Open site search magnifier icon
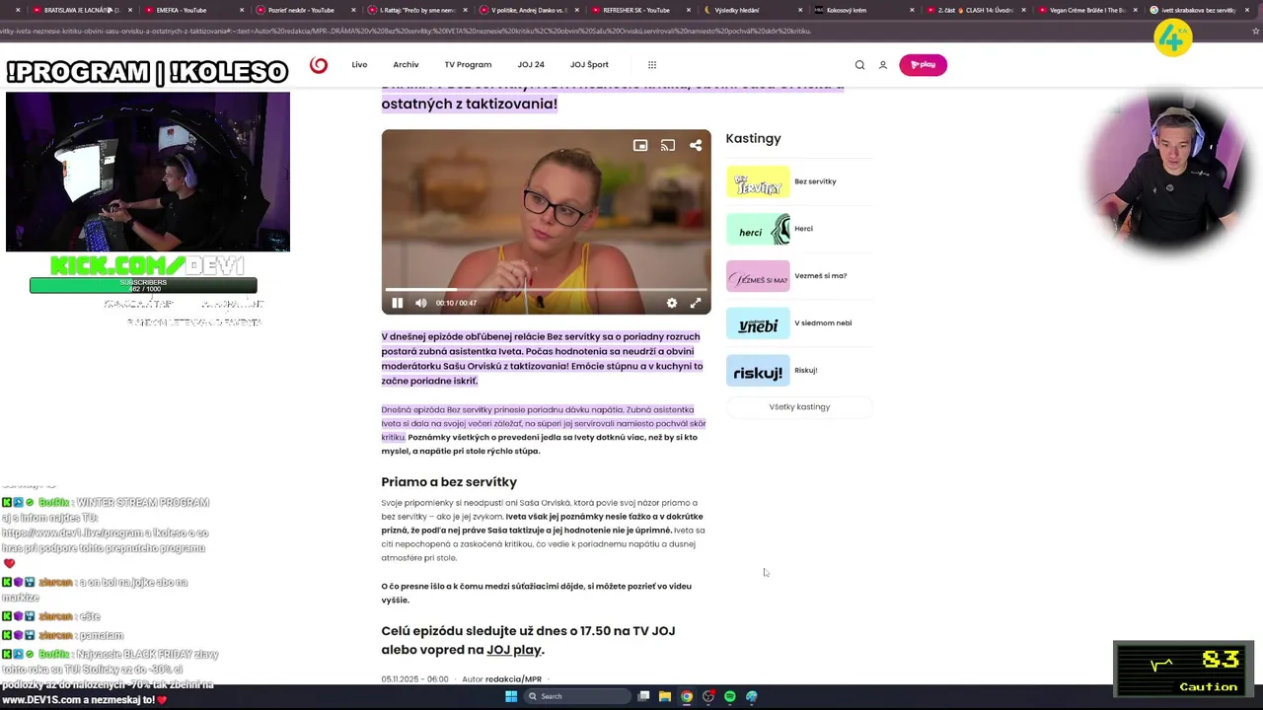The image size is (1263, 710). pos(859,65)
